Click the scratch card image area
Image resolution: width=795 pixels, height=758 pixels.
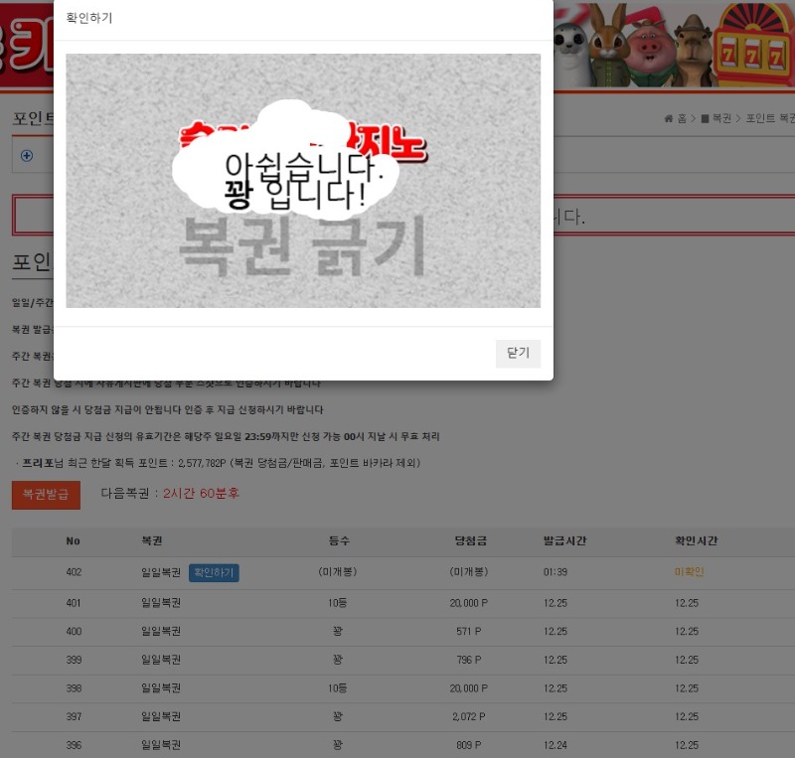pos(303,181)
